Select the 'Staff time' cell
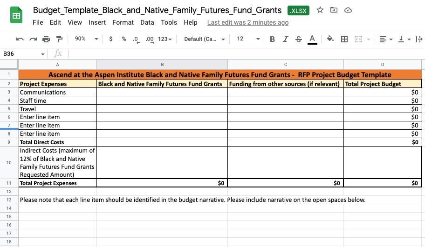Screen dimensions: 425x247 [57, 100]
